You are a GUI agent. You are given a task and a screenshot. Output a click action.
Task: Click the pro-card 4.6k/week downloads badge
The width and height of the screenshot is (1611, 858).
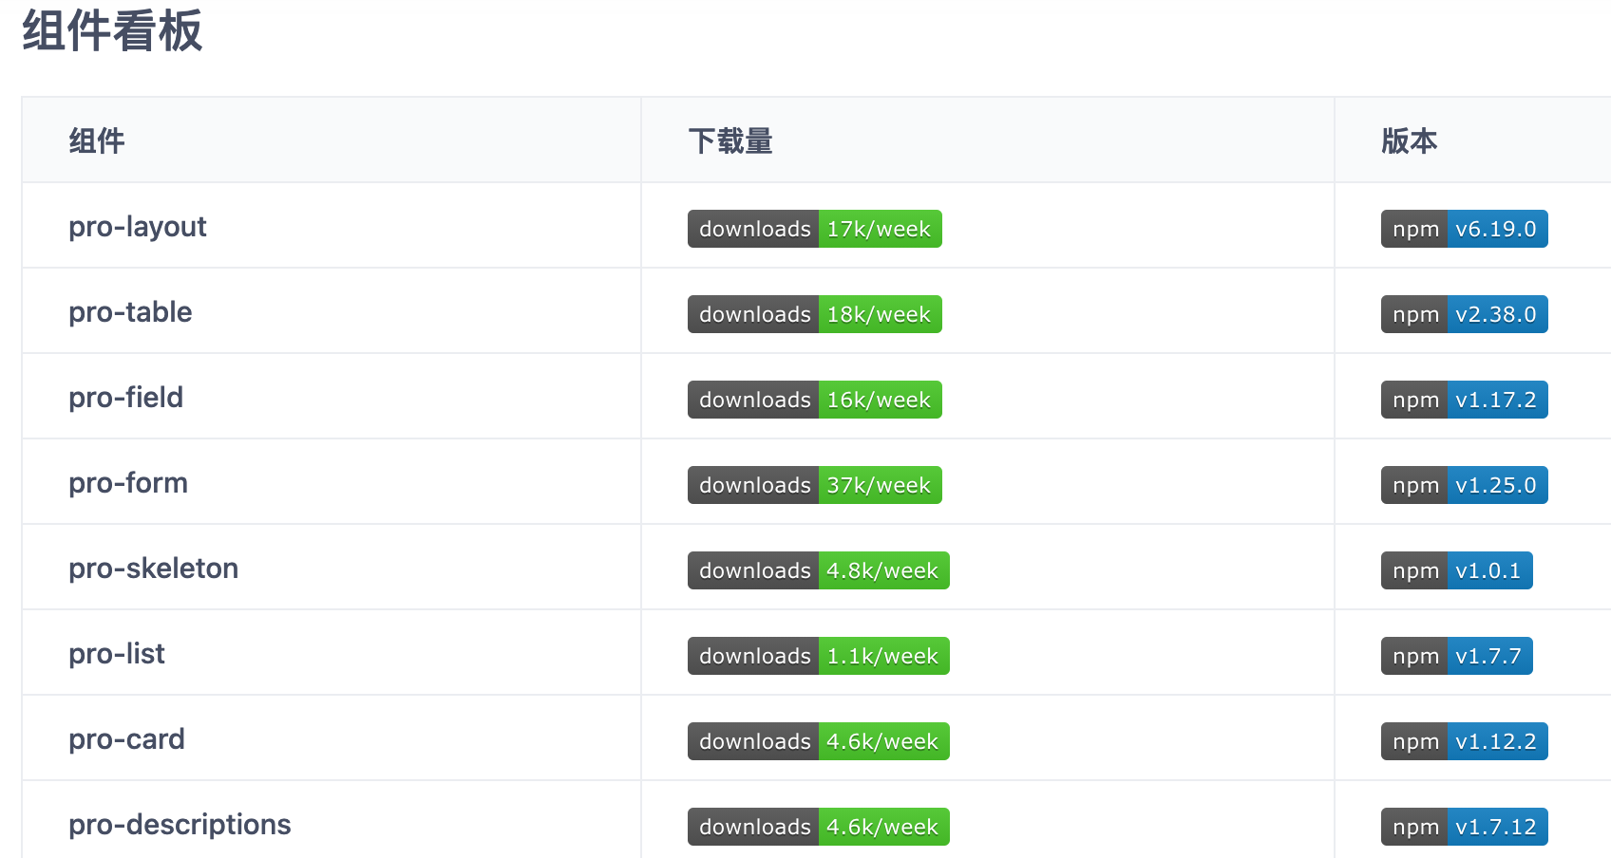pos(819,741)
